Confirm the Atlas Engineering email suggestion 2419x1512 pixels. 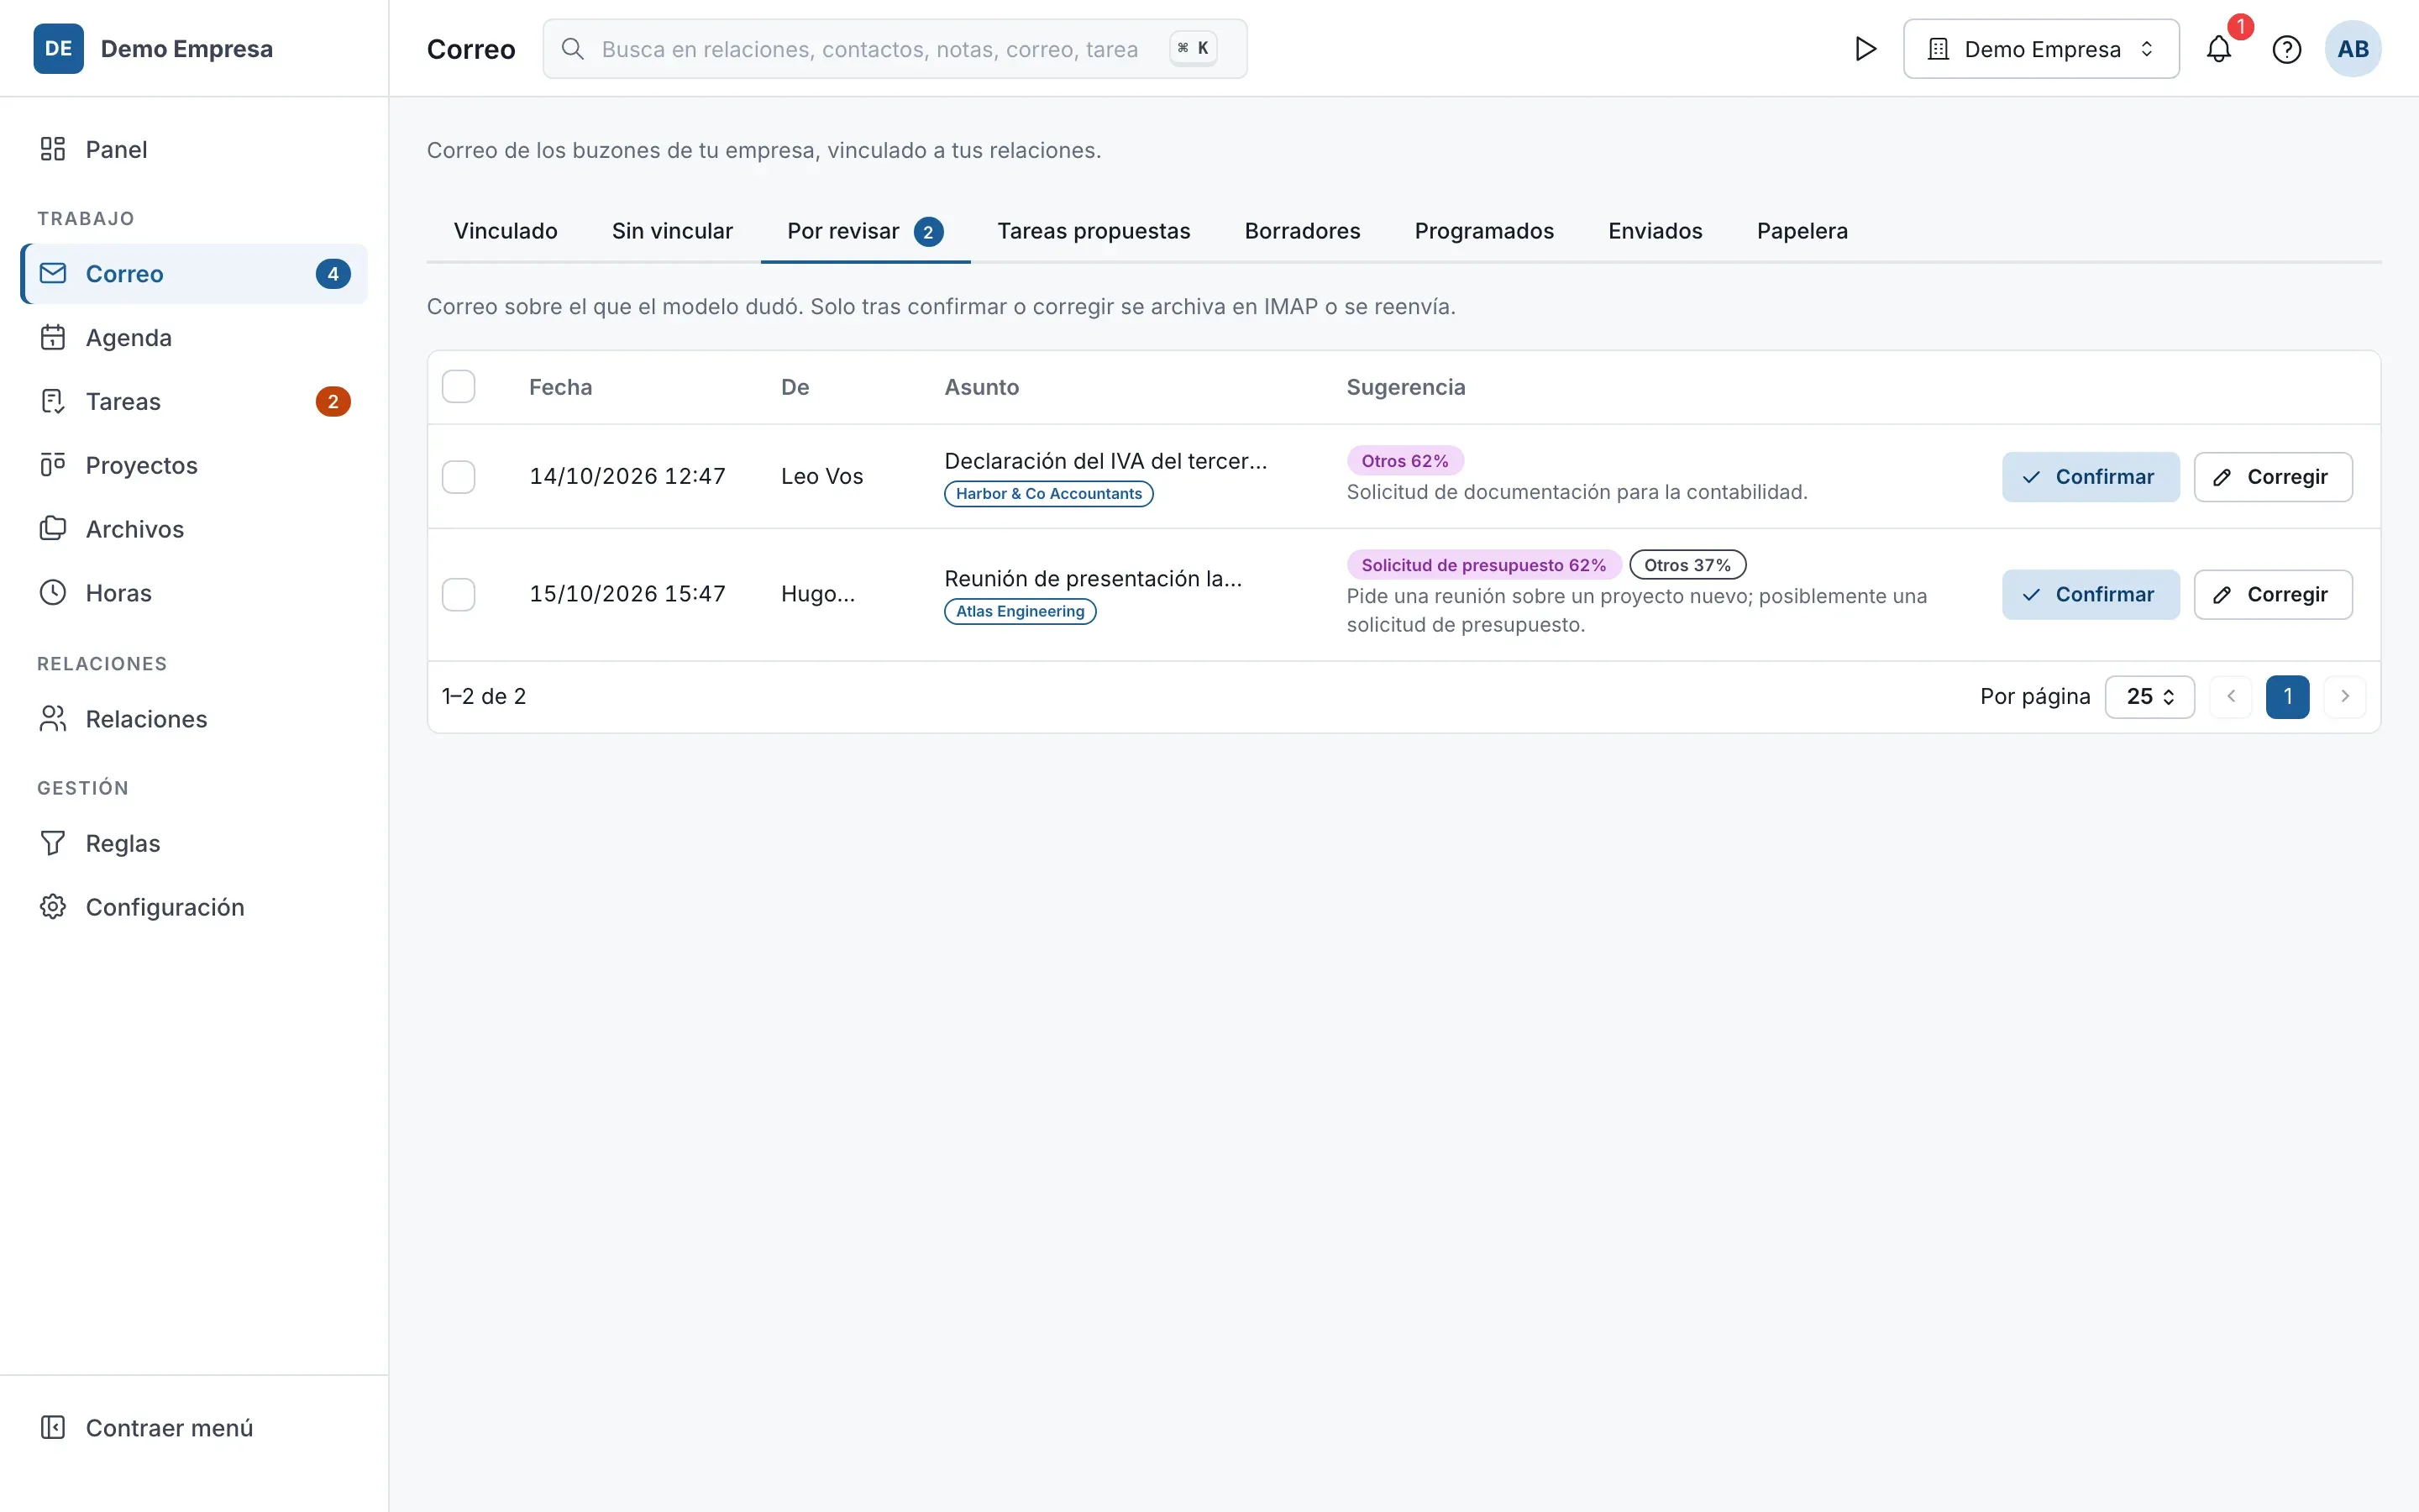coord(2090,595)
